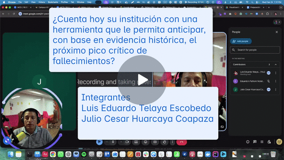Open the View menu
The height and width of the screenshot is (160, 284).
33,2
